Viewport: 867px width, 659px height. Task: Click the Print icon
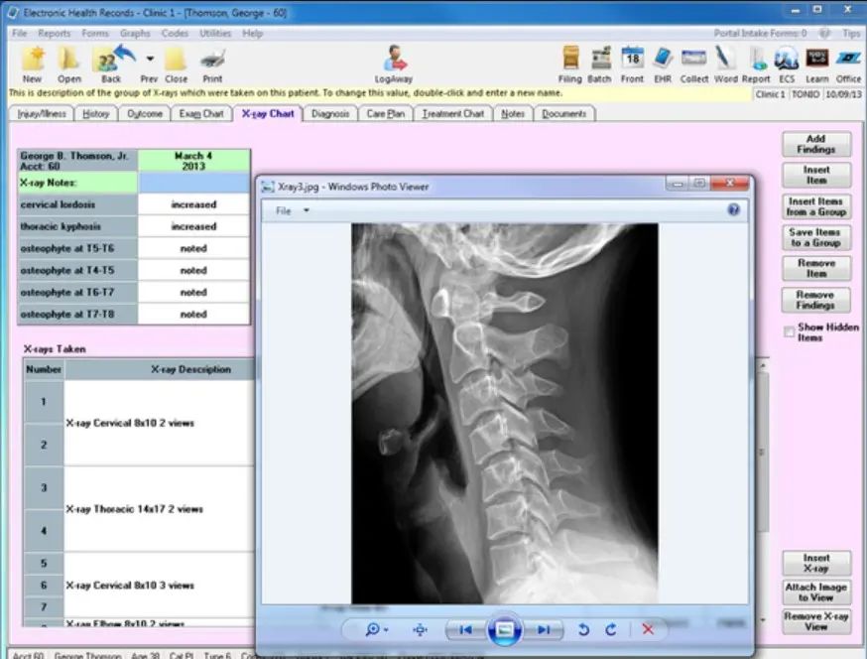tap(212, 63)
